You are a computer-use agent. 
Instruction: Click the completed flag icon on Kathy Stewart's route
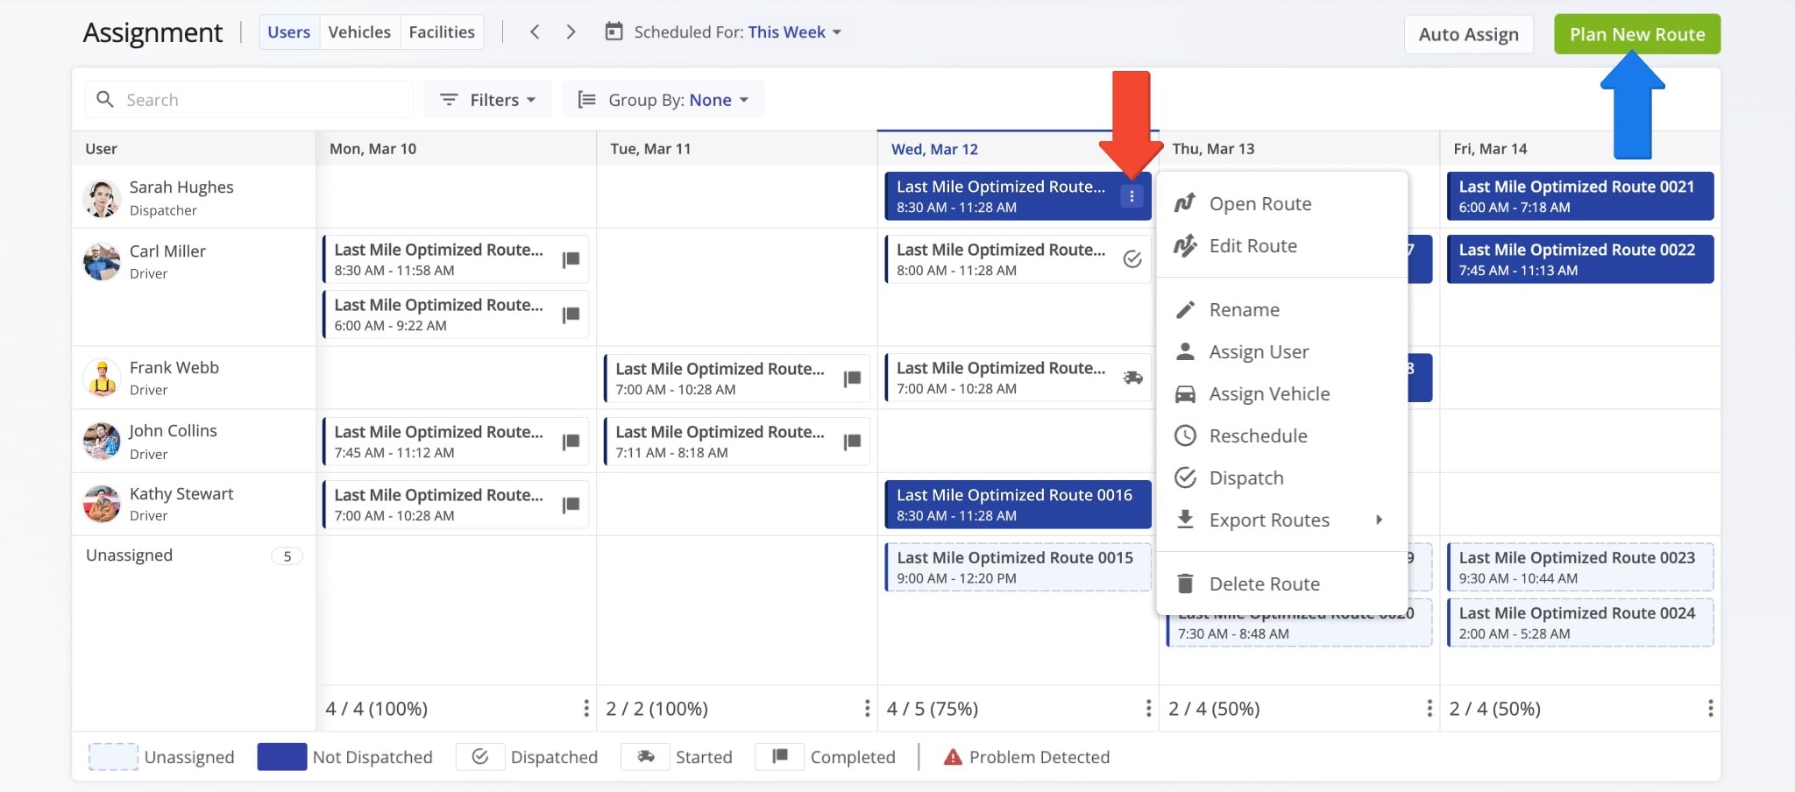pos(571,504)
